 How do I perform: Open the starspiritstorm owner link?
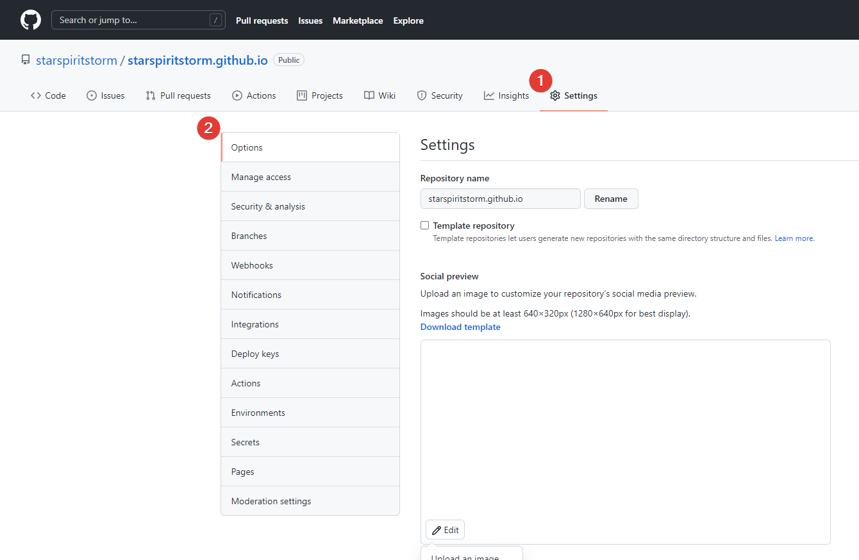click(x=76, y=60)
